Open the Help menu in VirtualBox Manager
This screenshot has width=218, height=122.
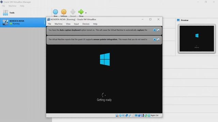click(22, 6)
